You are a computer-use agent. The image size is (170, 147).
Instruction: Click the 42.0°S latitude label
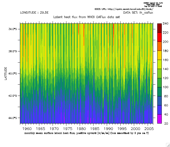tap(13, 96)
